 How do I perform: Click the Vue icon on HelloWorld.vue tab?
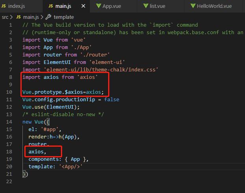[x=193, y=6]
